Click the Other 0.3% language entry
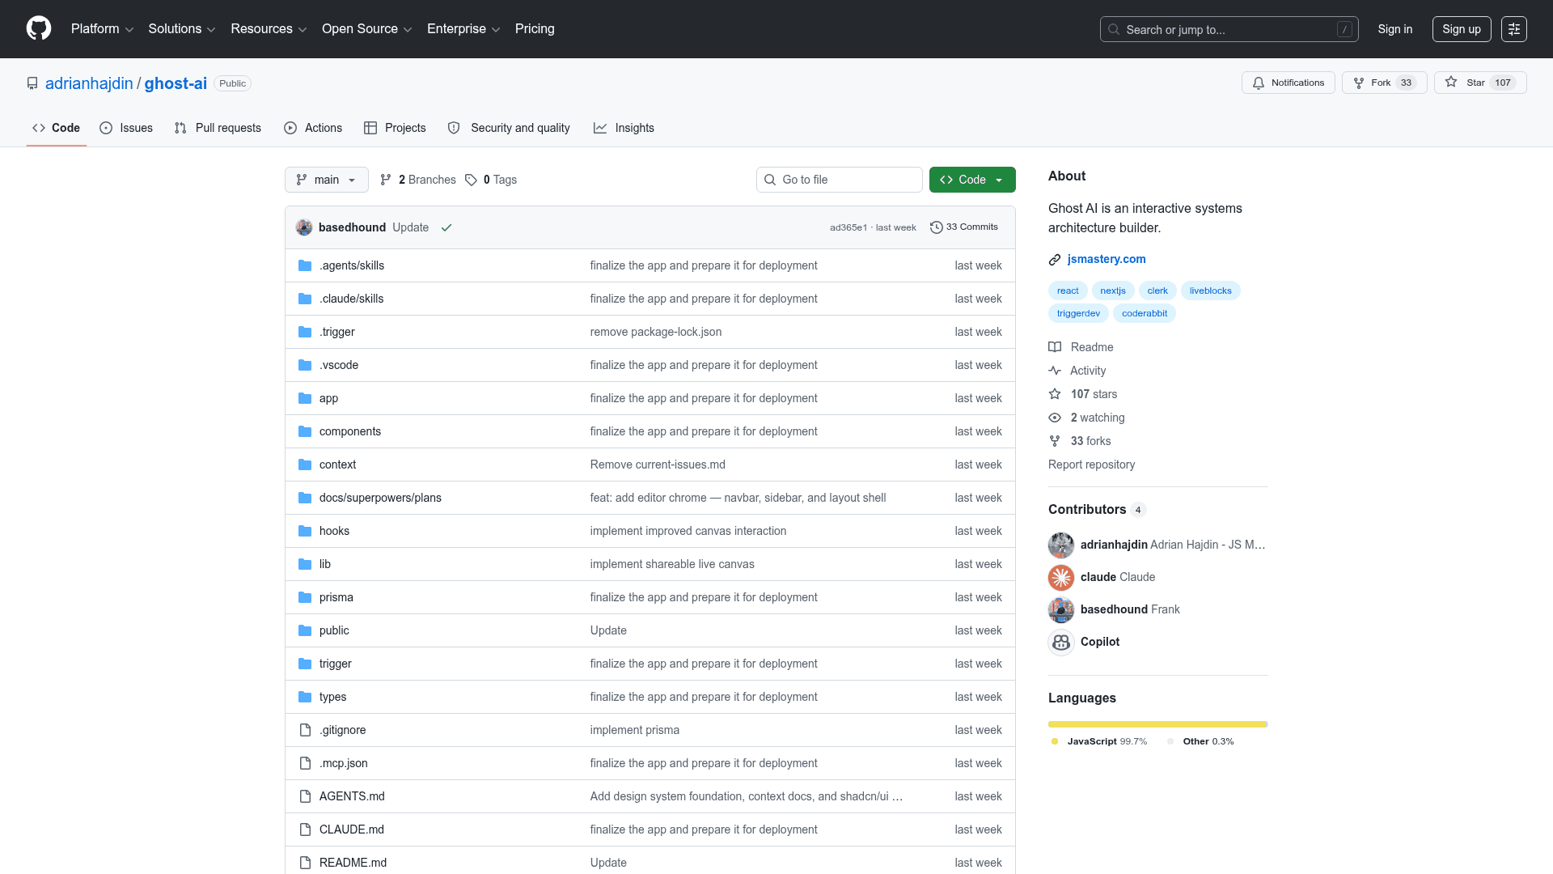 1201,741
